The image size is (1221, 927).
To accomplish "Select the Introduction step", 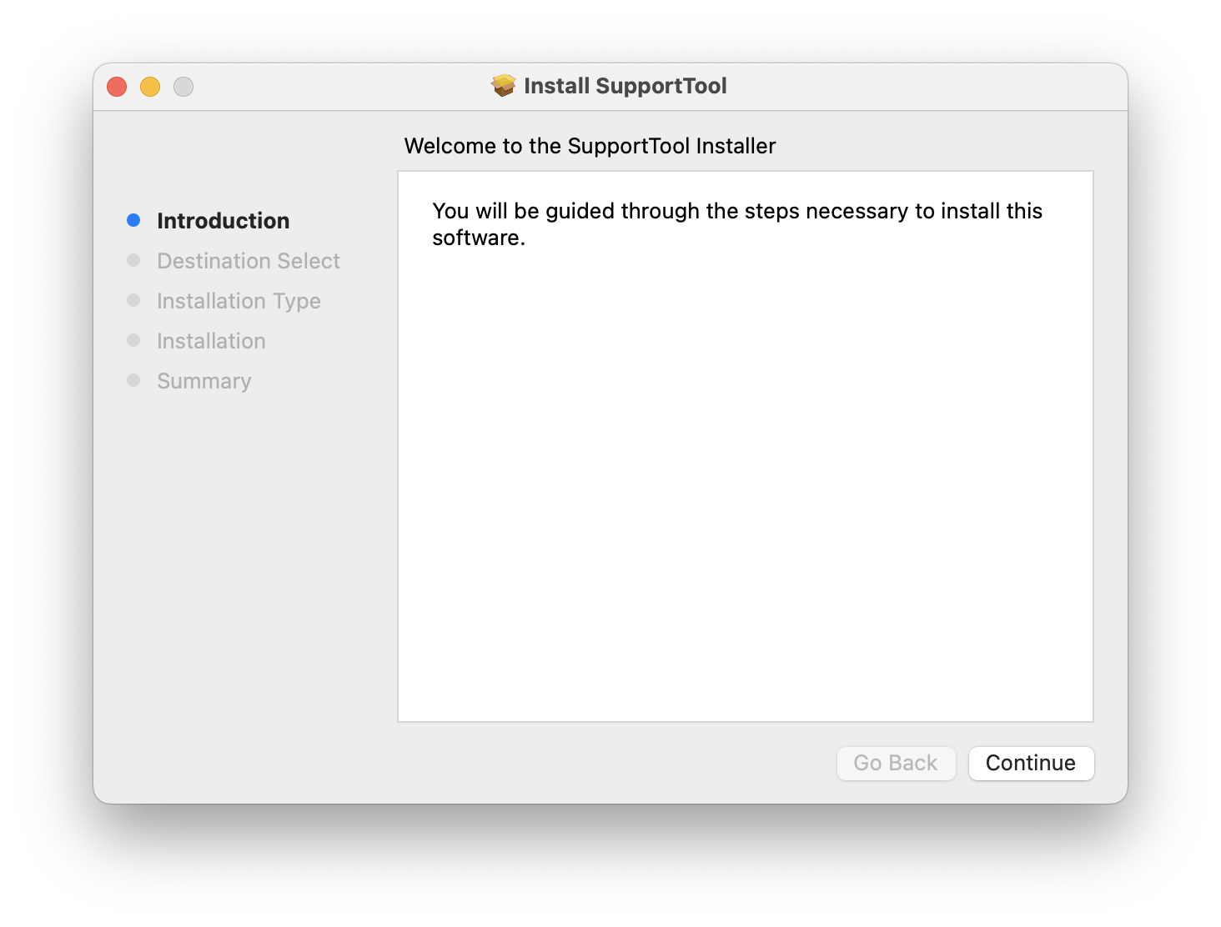I will click(x=223, y=220).
